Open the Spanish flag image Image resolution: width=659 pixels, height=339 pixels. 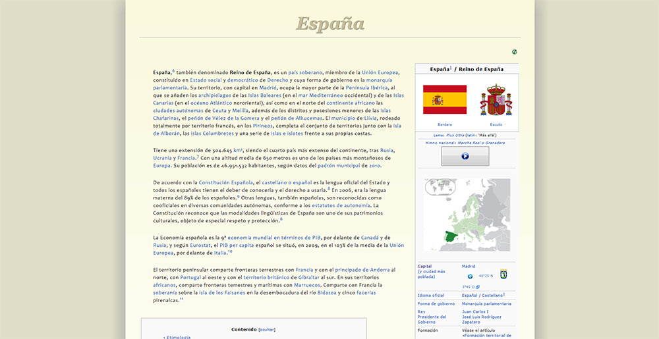click(445, 99)
